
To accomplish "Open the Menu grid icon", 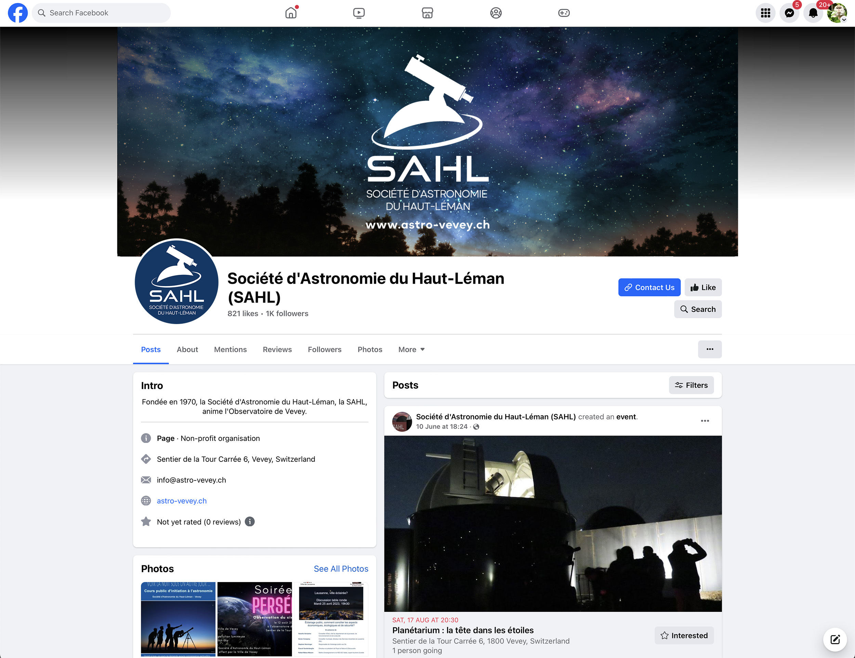I will click(765, 13).
